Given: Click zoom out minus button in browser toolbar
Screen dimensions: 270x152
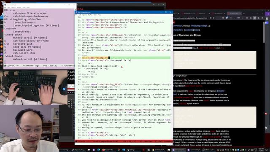Looking at the screenshot, I should tap(235, 18).
